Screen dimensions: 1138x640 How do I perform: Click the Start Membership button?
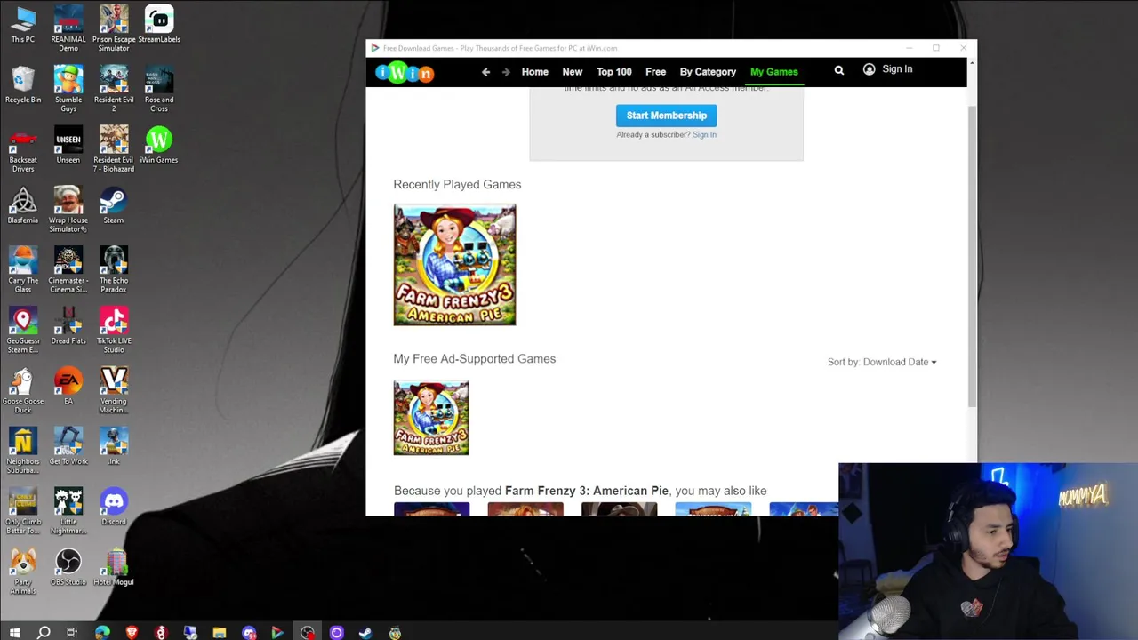tap(666, 116)
